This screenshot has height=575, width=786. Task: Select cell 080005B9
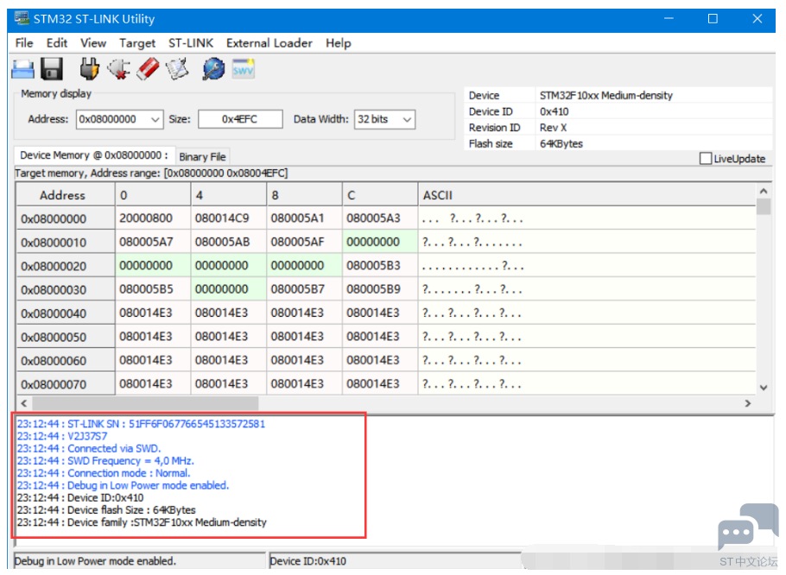tap(380, 289)
